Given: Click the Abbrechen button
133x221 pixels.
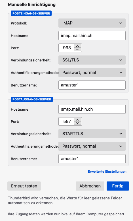Looking at the screenshot, I should pyautogui.click(x=90, y=186).
